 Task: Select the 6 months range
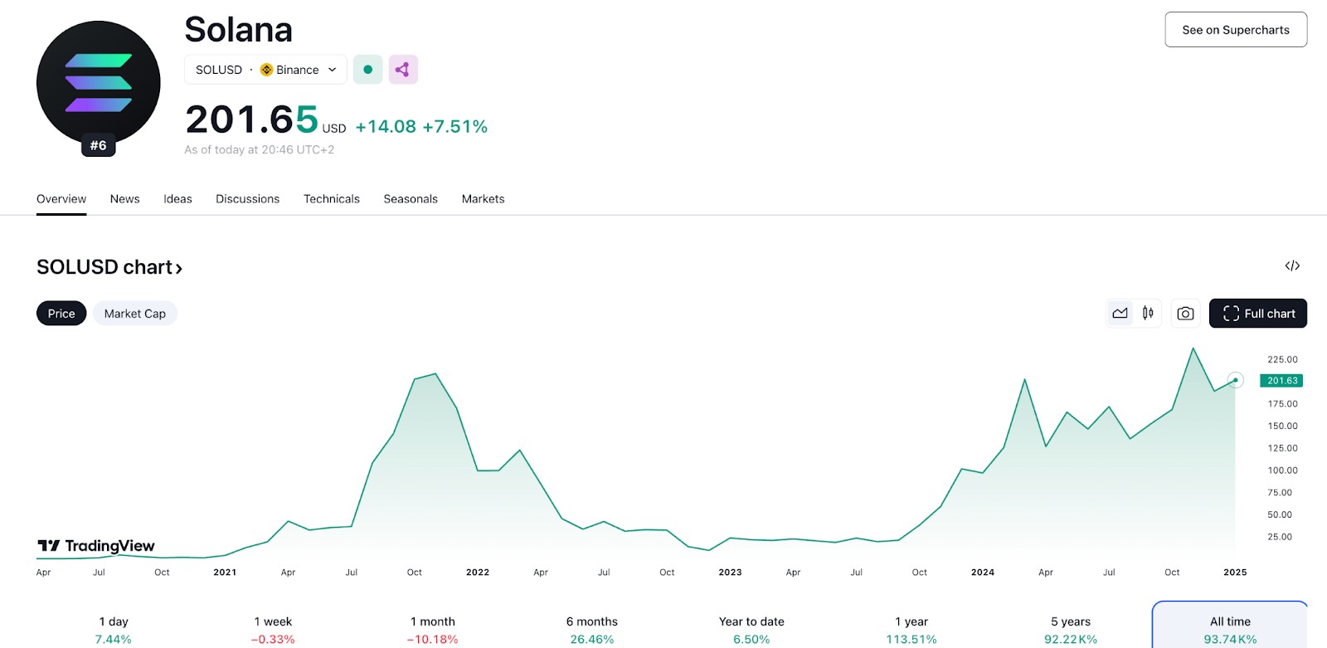(x=592, y=630)
